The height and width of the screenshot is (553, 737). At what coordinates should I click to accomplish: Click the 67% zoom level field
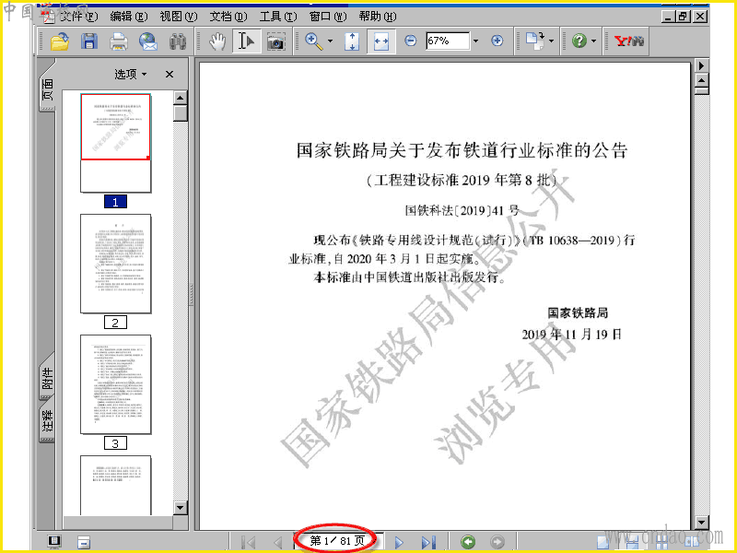448,41
